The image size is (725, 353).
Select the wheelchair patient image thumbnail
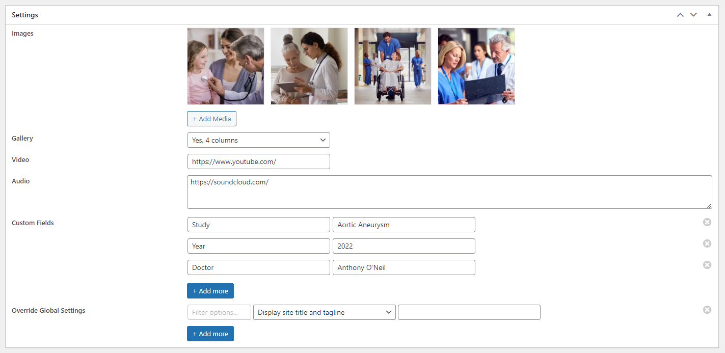pos(393,66)
